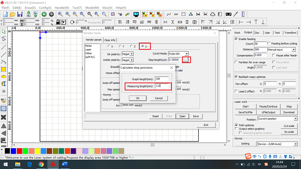Expand the Current position dropdown
This screenshot has height=169, width=301.
point(277,119)
